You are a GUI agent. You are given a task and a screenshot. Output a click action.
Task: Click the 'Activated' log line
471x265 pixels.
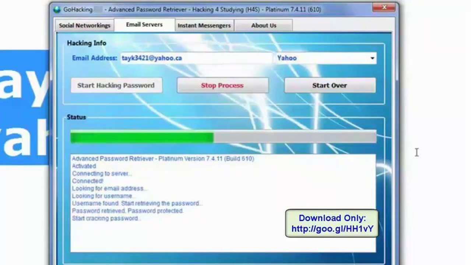84,166
